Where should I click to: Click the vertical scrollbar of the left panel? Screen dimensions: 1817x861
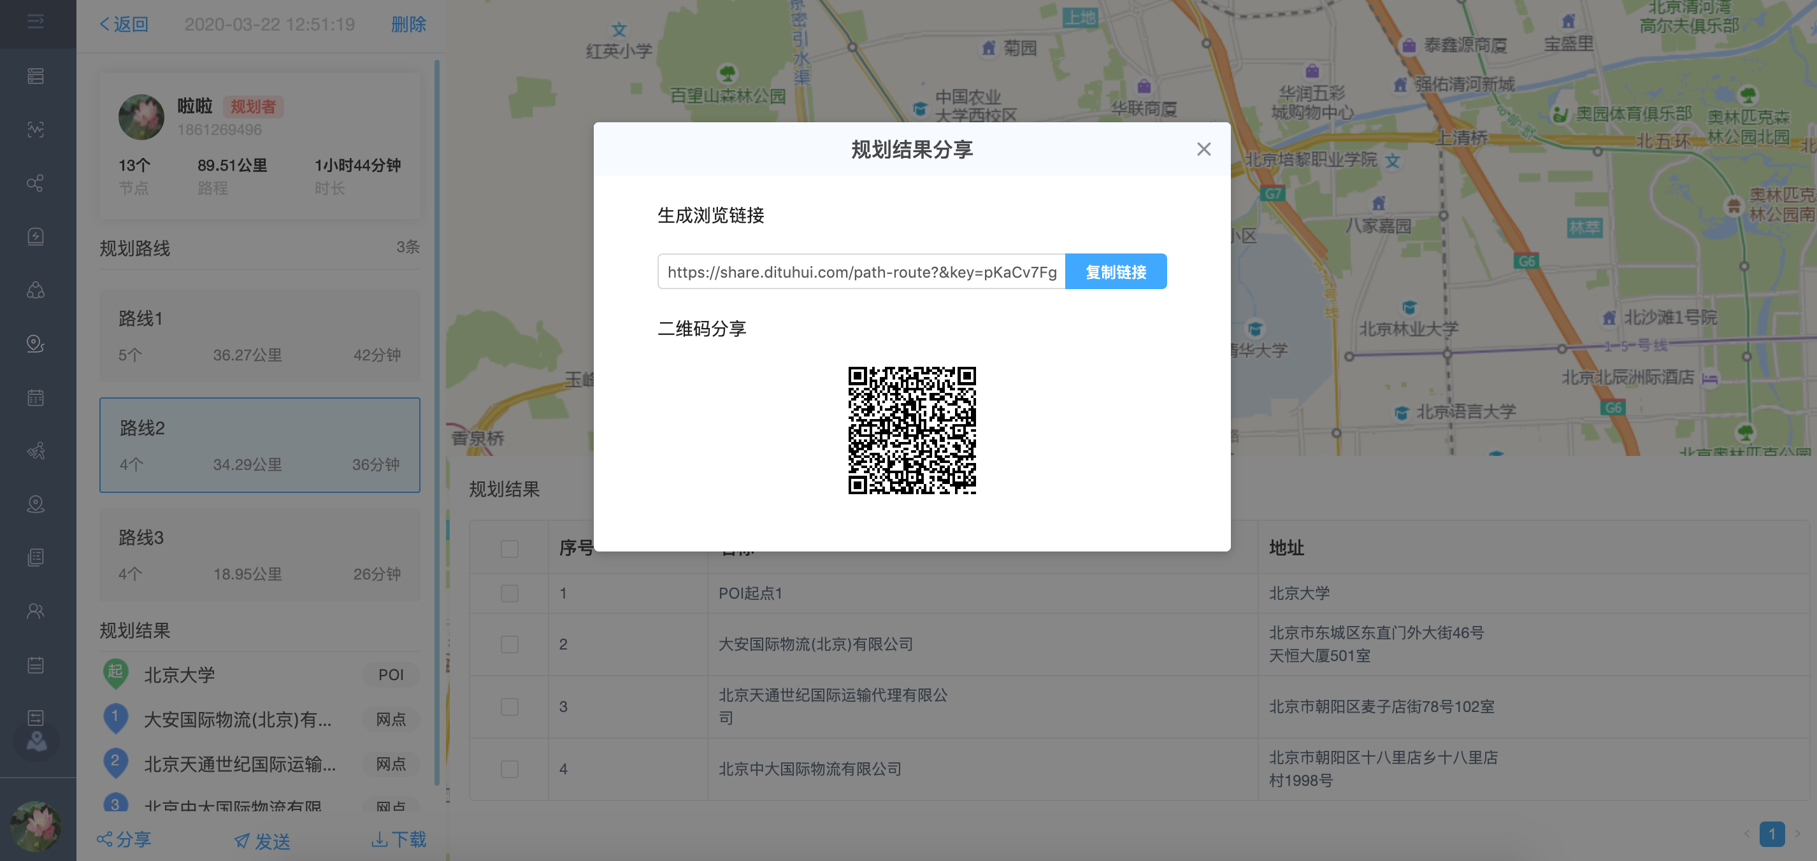pos(436,423)
